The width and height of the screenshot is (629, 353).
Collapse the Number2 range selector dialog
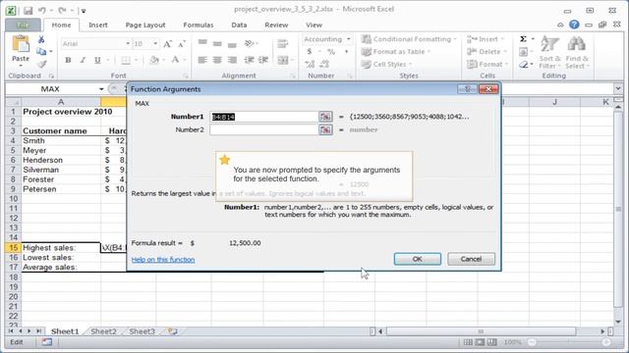click(325, 129)
